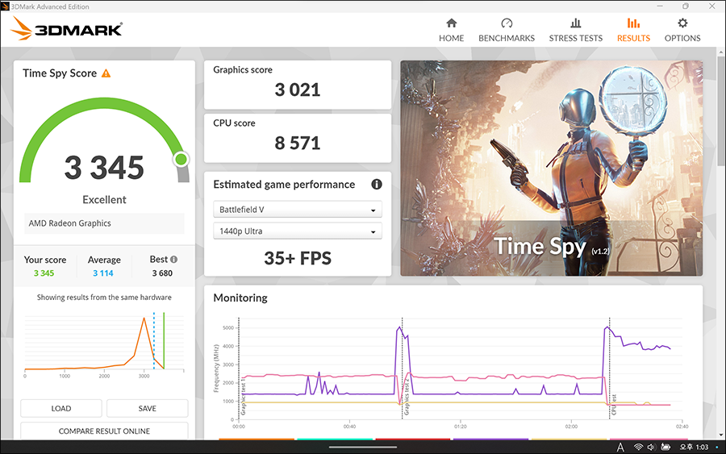Open the 1440p Ultra resolution dropdown
Image resolution: width=726 pixels, height=454 pixels.
[297, 231]
